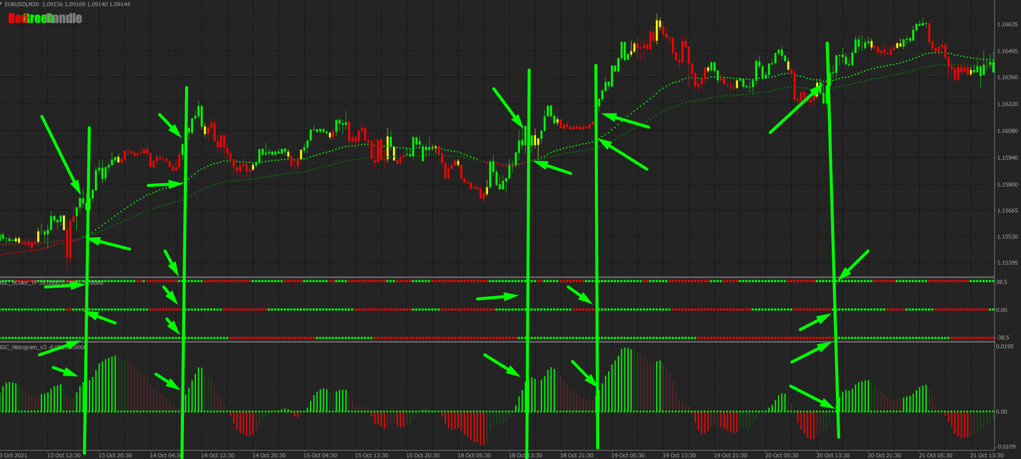Select the 21 Oct 13:30 time marker

(x=987, y=455)
